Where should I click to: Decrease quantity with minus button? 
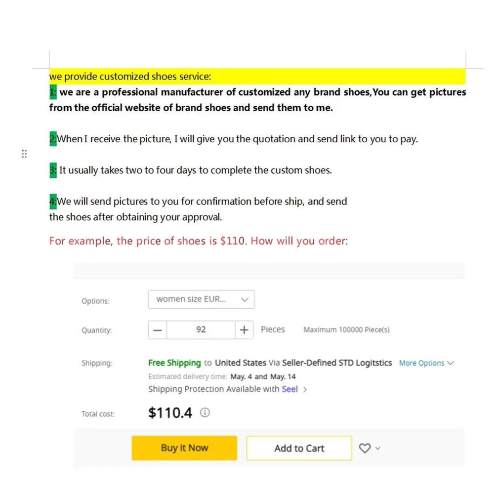158,330
